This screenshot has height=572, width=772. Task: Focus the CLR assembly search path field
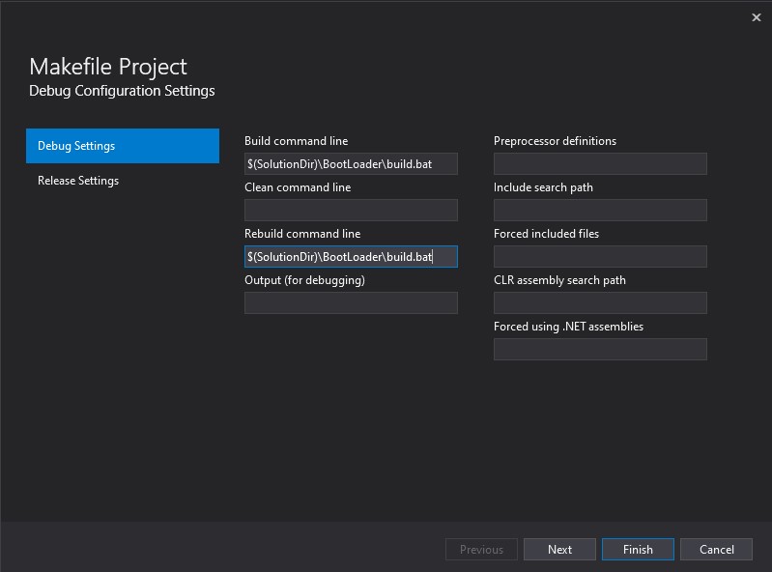[600, 302]
